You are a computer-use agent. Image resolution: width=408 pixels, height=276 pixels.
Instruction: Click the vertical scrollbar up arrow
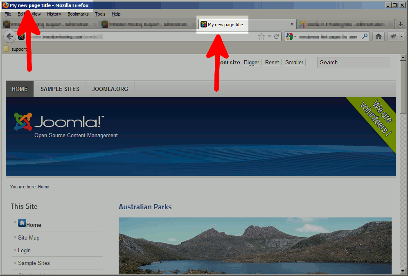(403, 57)
